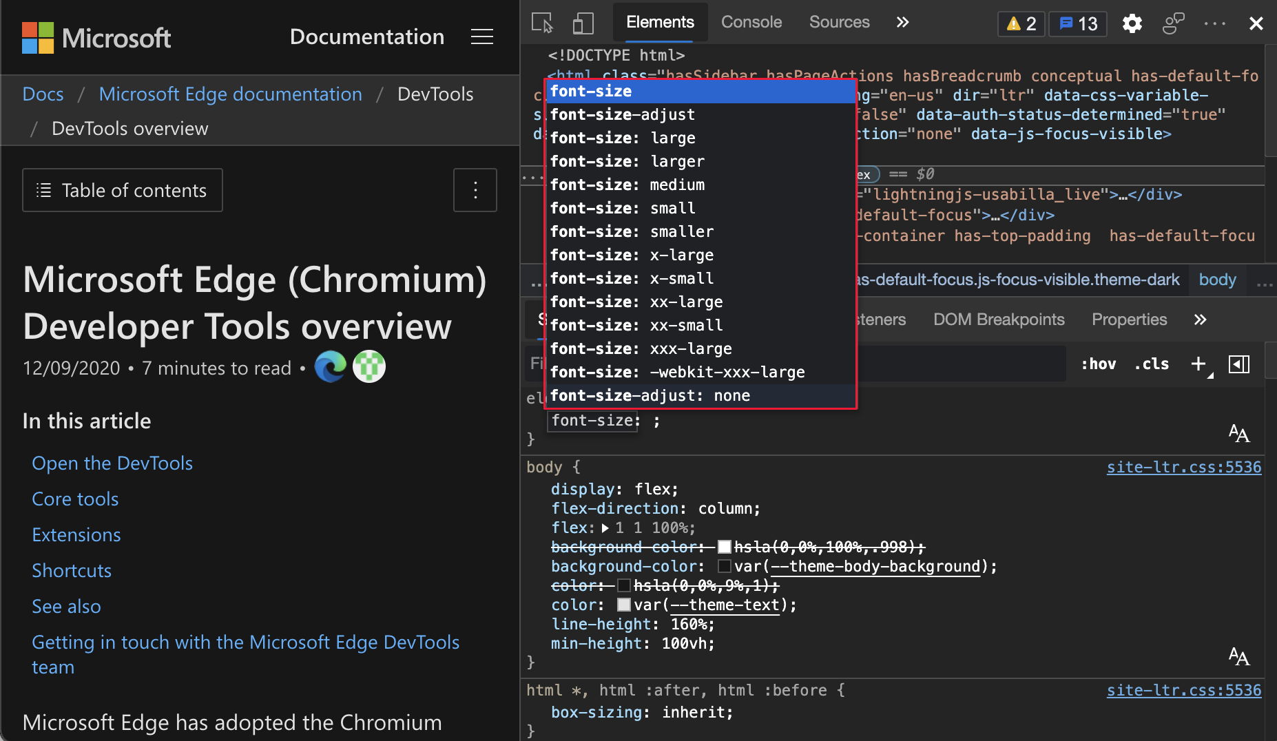The height and width of the screenshot is (741, 1277).
Task: Open the Microsoft site hamburger menu
Action: pos(482,36)
